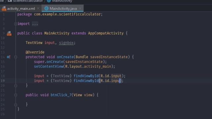Click the package name com.example.scientificcalculator
This screenshot has width=212, height=119.
(67, 14)
